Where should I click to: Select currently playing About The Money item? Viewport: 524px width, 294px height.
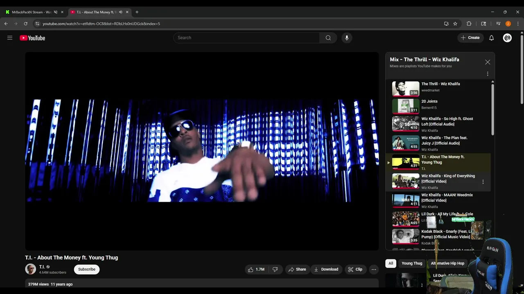coord(438,162)
